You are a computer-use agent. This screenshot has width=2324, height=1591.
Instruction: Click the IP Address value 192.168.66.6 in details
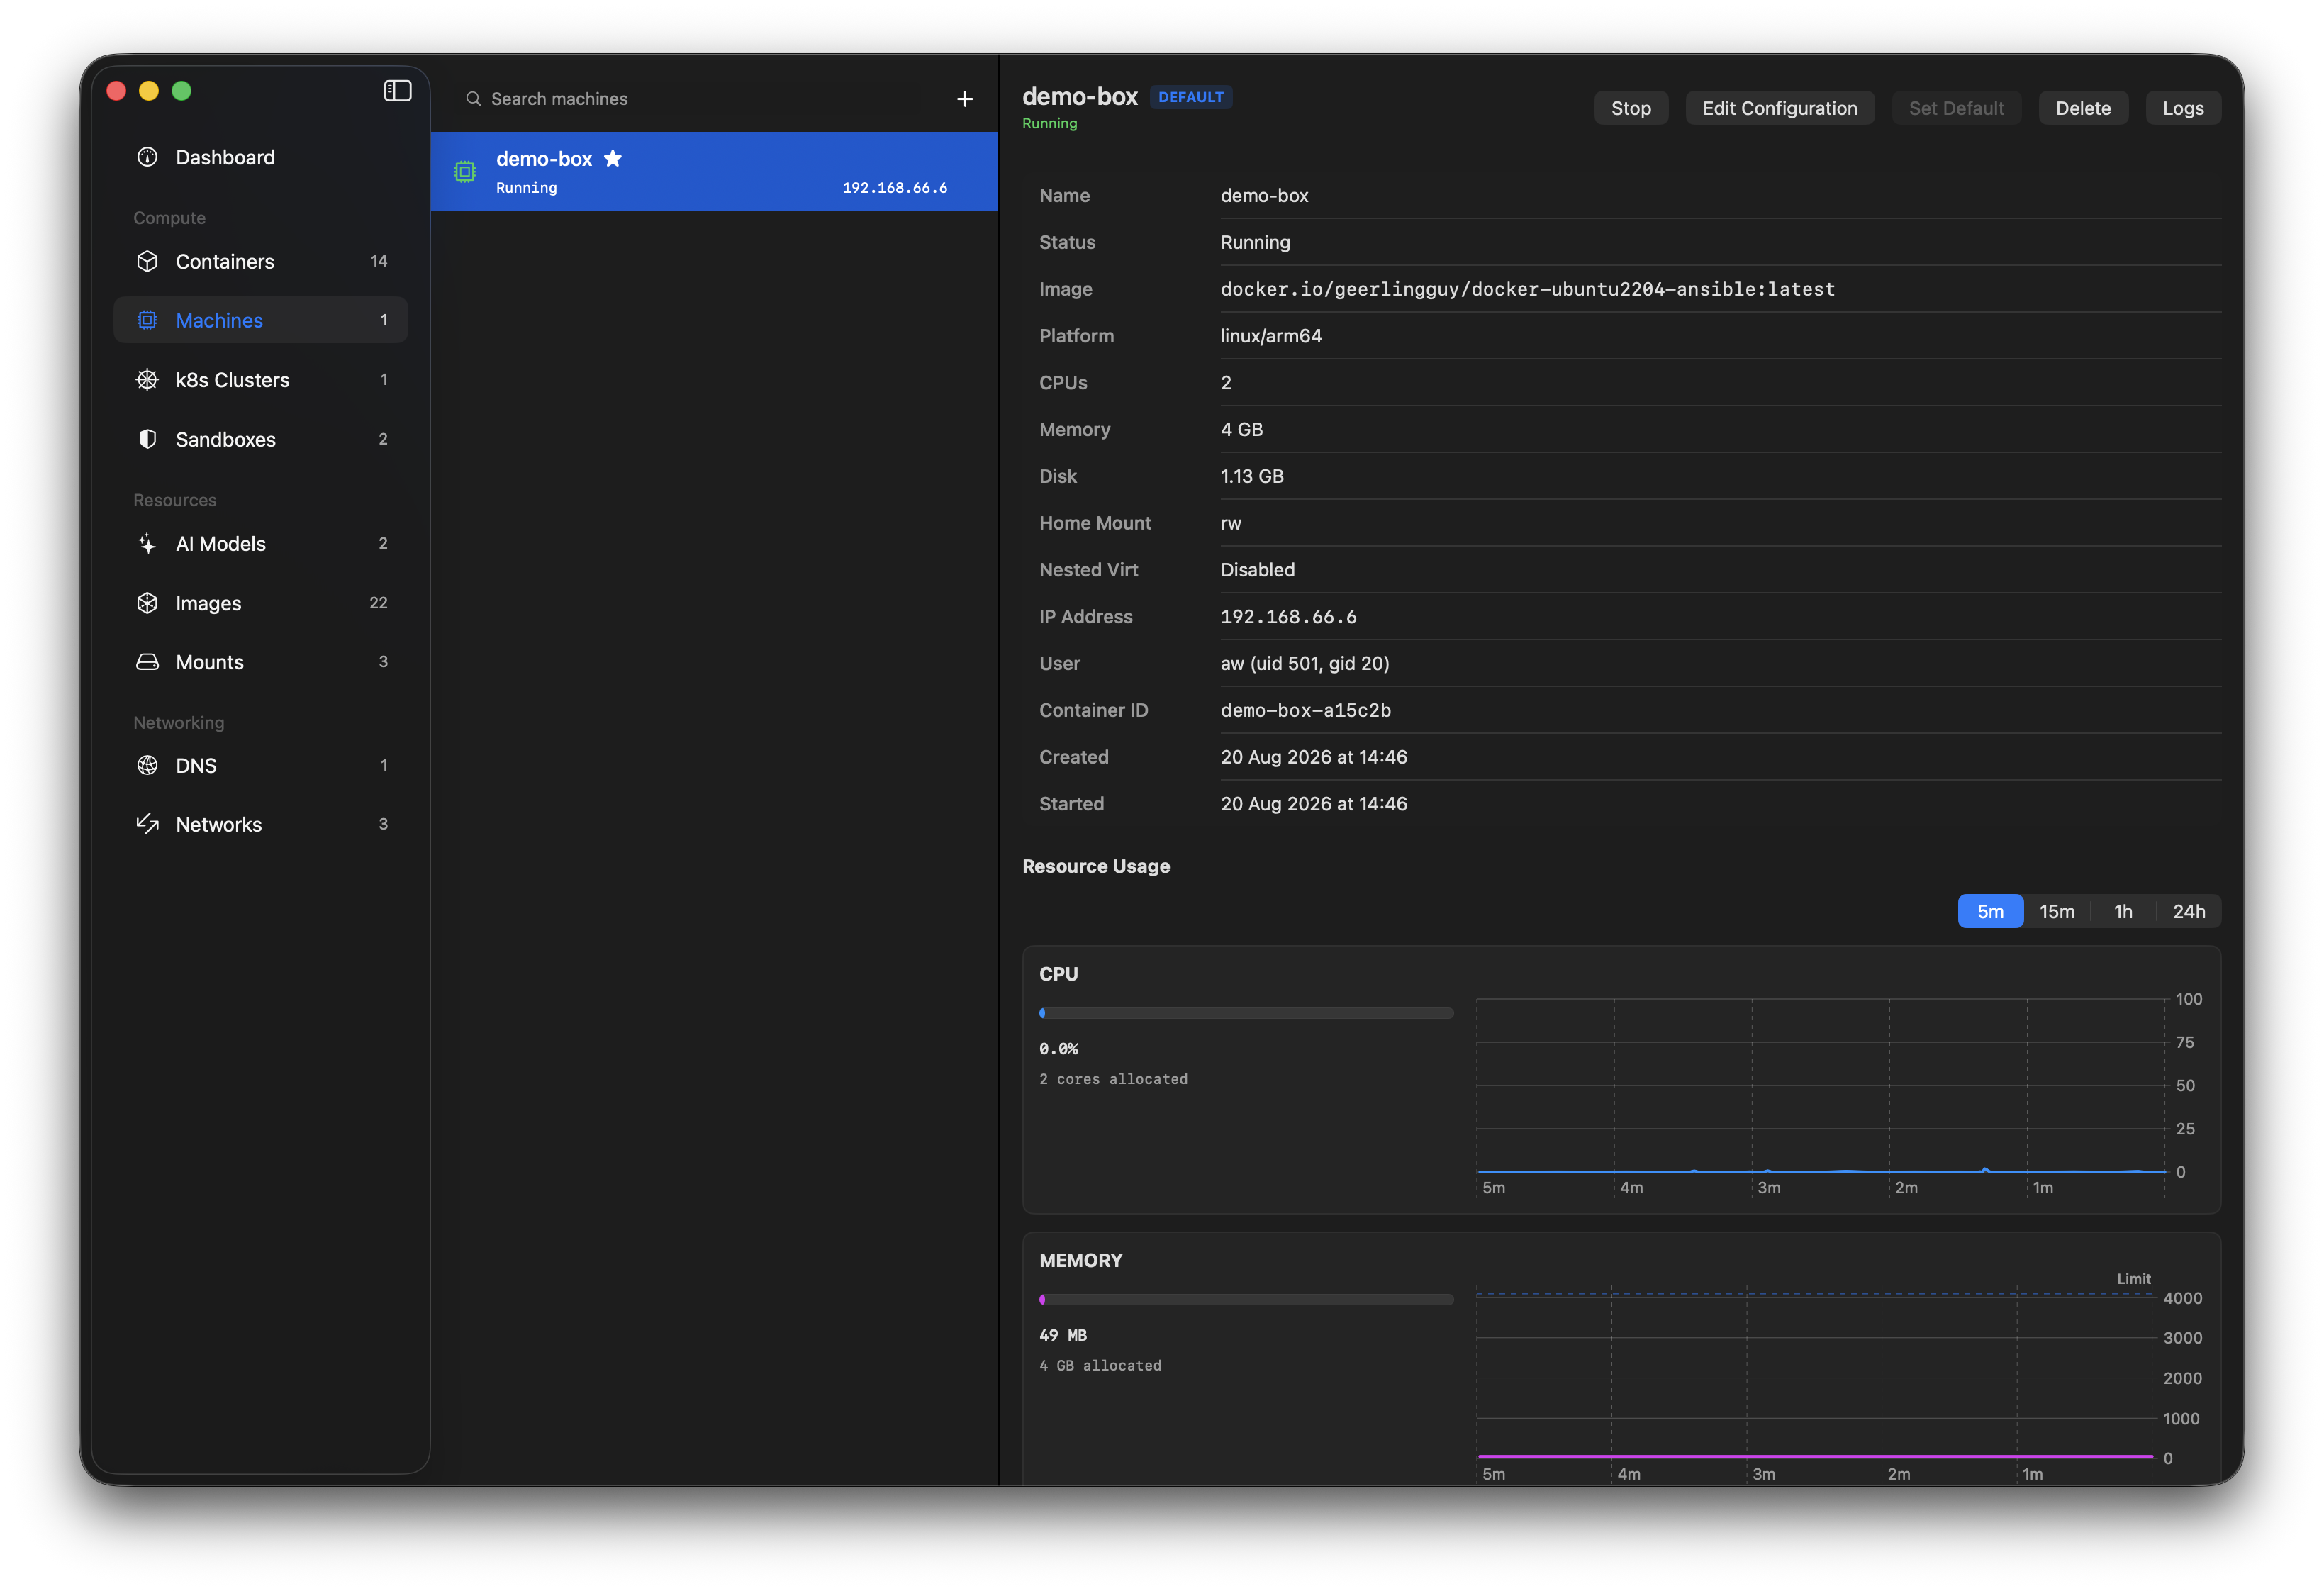tap(1288, 616)
